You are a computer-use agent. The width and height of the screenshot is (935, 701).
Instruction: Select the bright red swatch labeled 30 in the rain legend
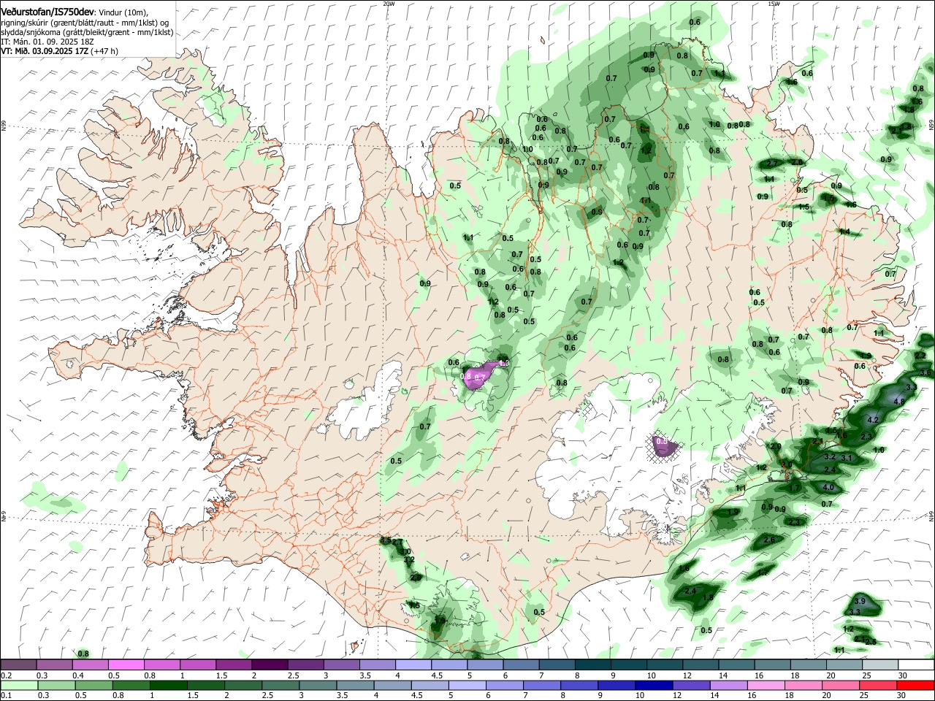click(x=916, y=685)
